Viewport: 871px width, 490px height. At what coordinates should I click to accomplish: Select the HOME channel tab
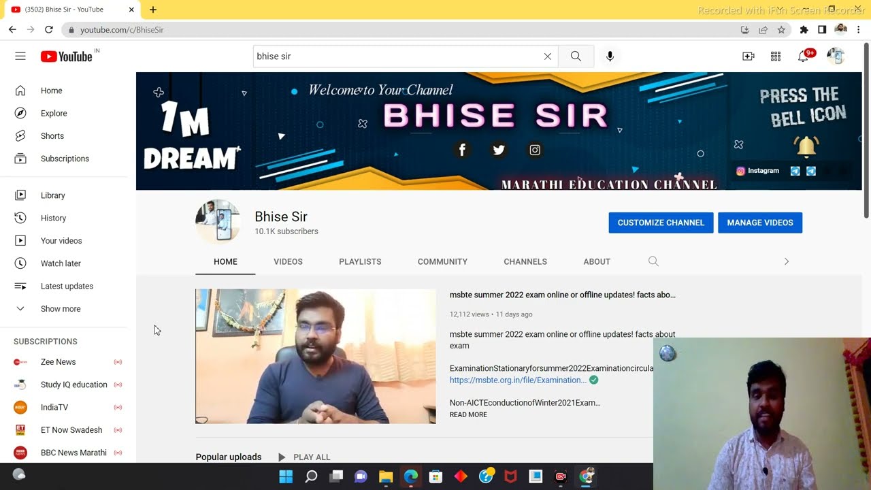click(x=225, y=261)
